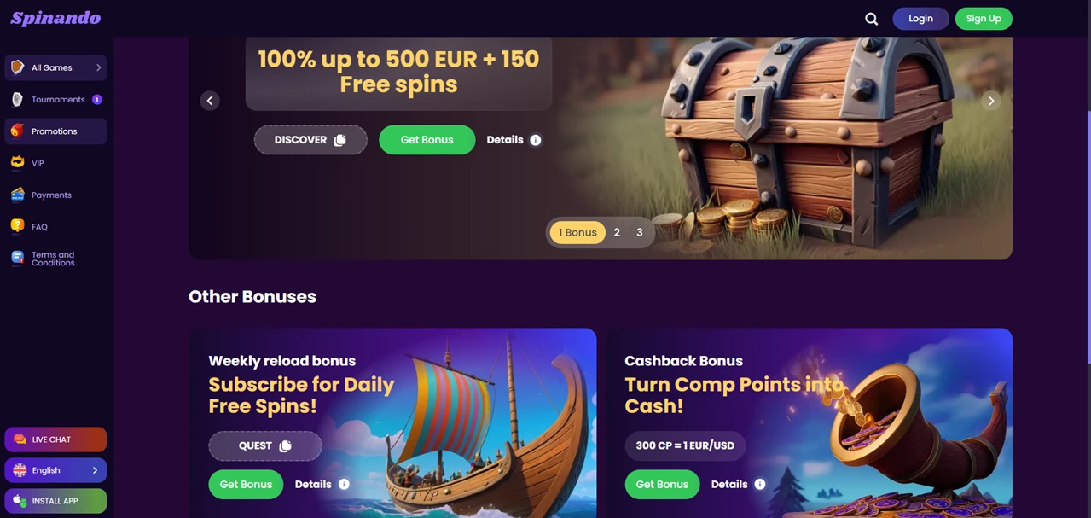Open the English language selector
Image resolution: width=1091 pixels, height=518 pixels.
[55, 470]
